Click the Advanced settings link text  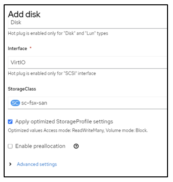click(x=37, y=164)
